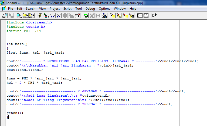This screenshot has width=207, height=126.
Task: Click the 'getch();' statement
Action: 15,113
